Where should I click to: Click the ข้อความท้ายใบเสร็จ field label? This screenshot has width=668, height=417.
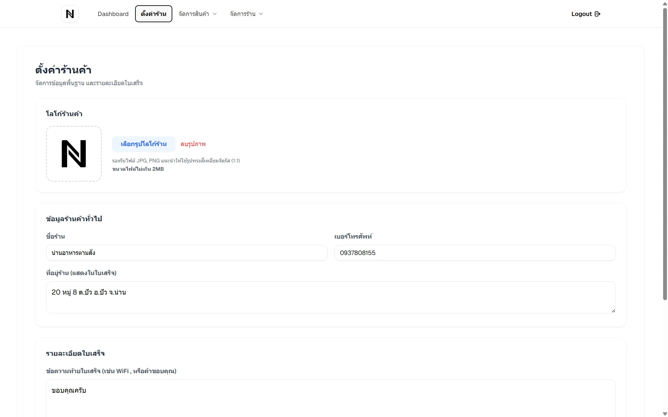pyautogui.click(x=111, y=371)
